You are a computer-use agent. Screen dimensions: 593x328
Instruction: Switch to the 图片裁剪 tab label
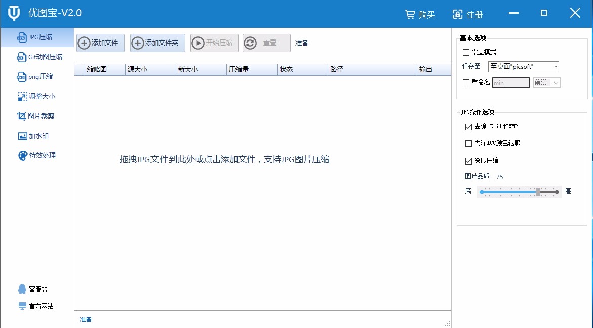click(41, 116)
